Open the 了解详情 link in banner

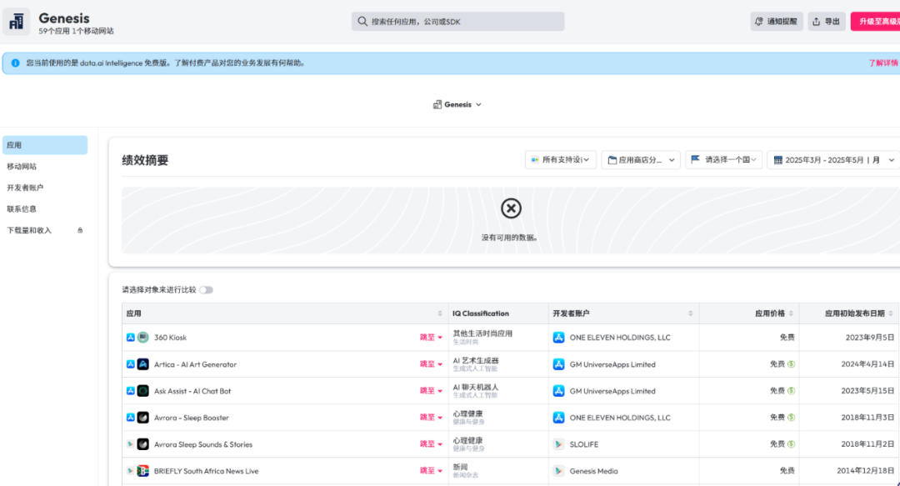882,63
